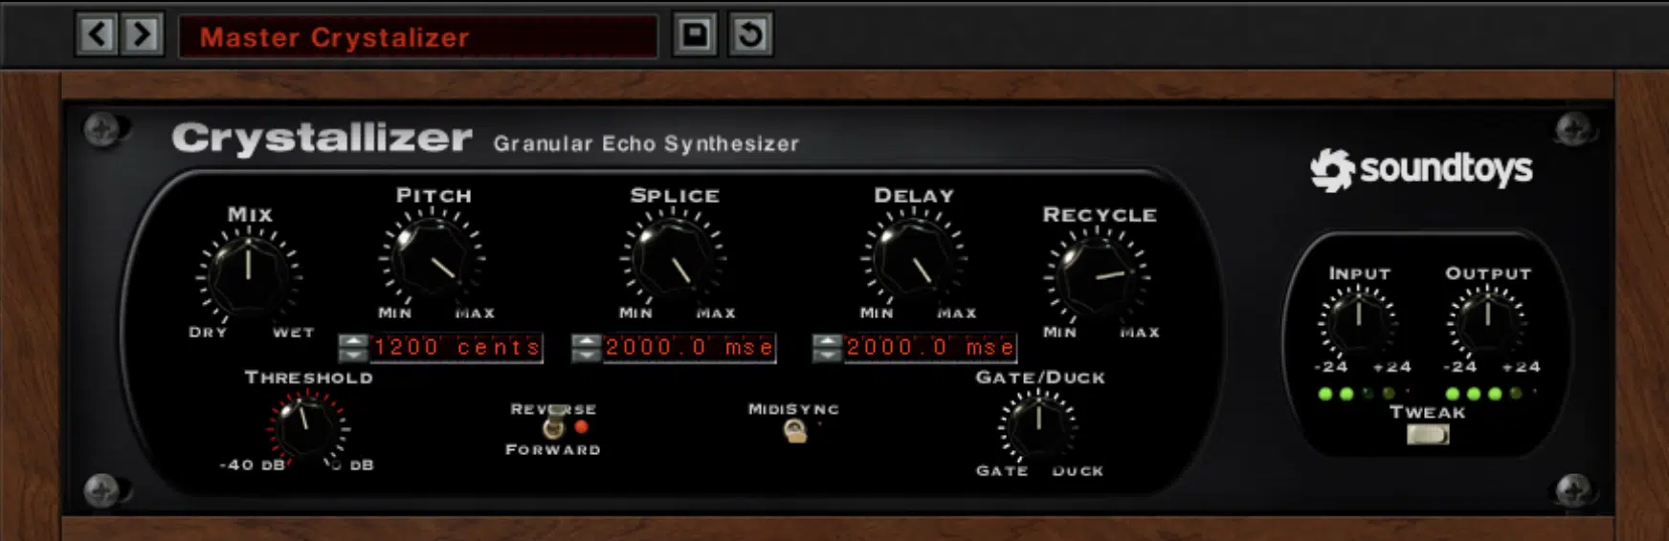Click the Mix dry/wet knob

pos(249,275)
